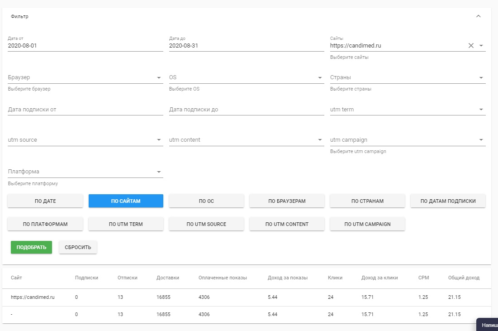Open the Браузер dropdown
498x331 pixels.
(x=159, y=78)
